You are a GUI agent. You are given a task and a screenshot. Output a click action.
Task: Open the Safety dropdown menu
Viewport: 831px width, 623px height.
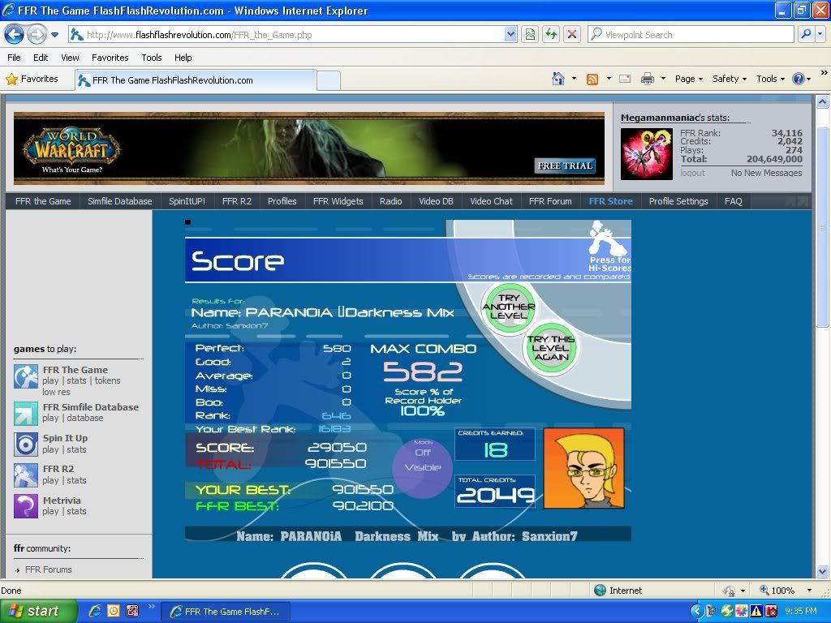[x=730, y=79]
